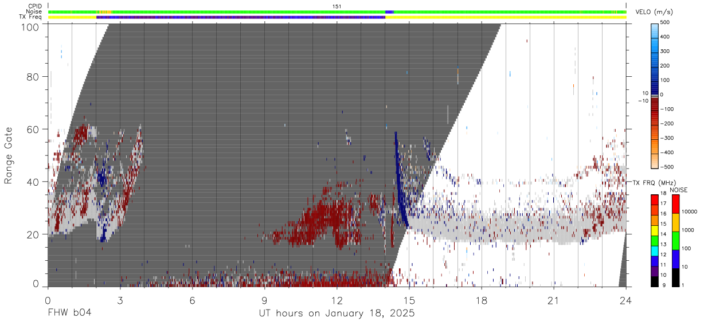Screen dimensions: 704x325
Task: Click the blue segment in the Noise bar
Action: [x=389, y=11]
